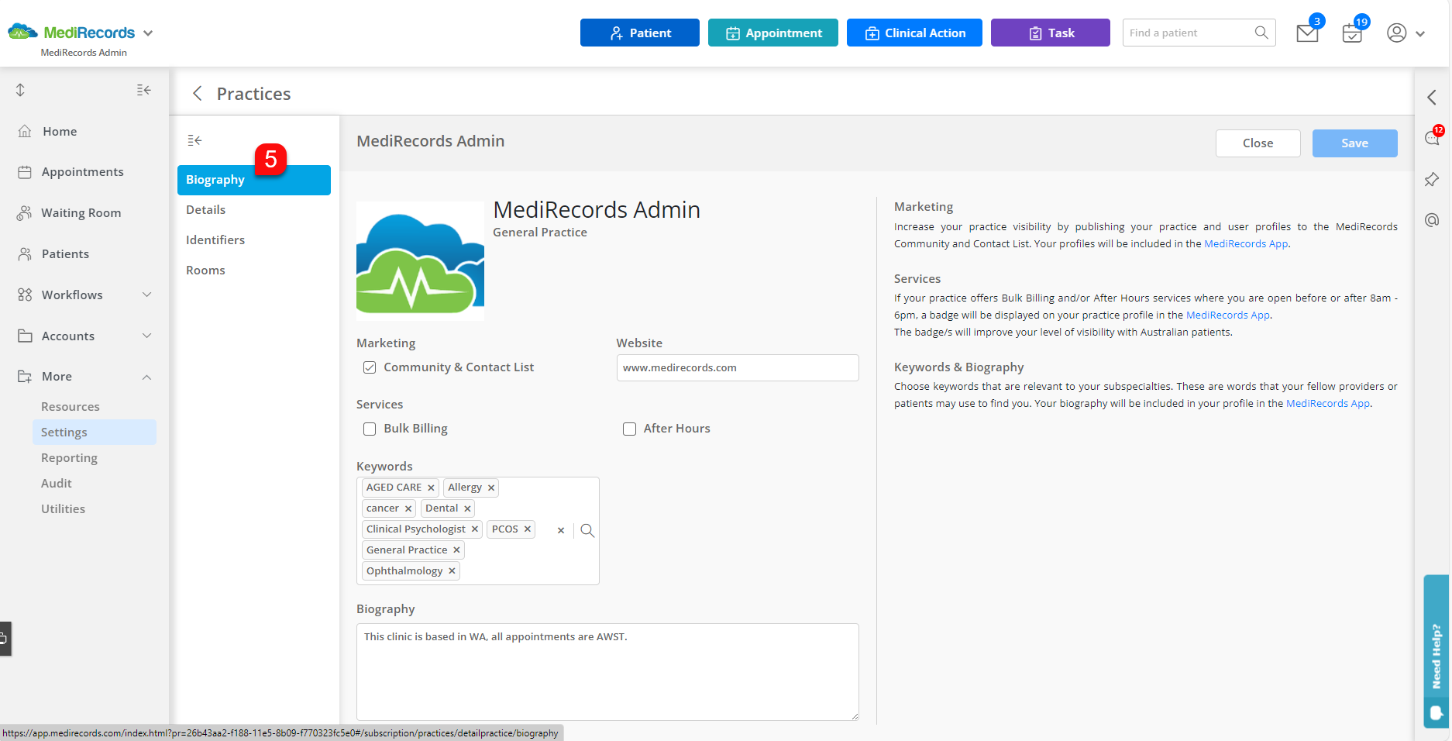Click the keywords search magnifier icon
The width and height of the screenshot is (1452, 741).
(x=587, y=531)
